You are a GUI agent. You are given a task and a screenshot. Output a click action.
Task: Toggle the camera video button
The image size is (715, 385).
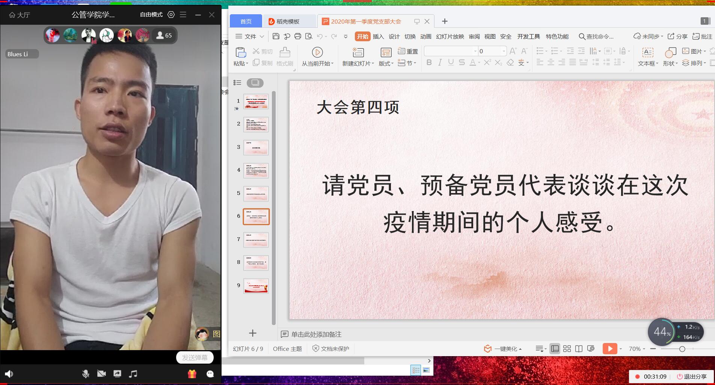(101, 374)
